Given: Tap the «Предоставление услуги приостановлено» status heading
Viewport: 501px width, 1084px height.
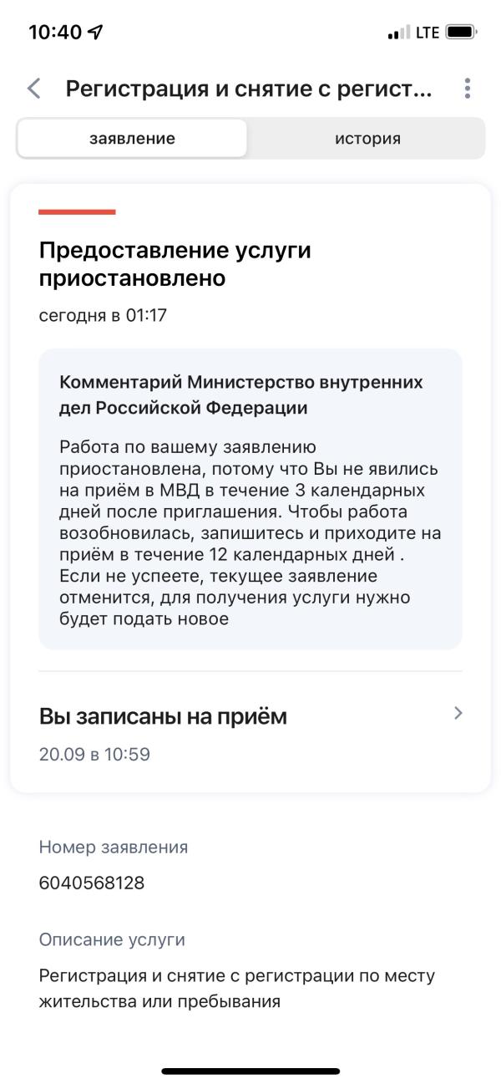Looking at the screenshot, I should pos(175,264).
